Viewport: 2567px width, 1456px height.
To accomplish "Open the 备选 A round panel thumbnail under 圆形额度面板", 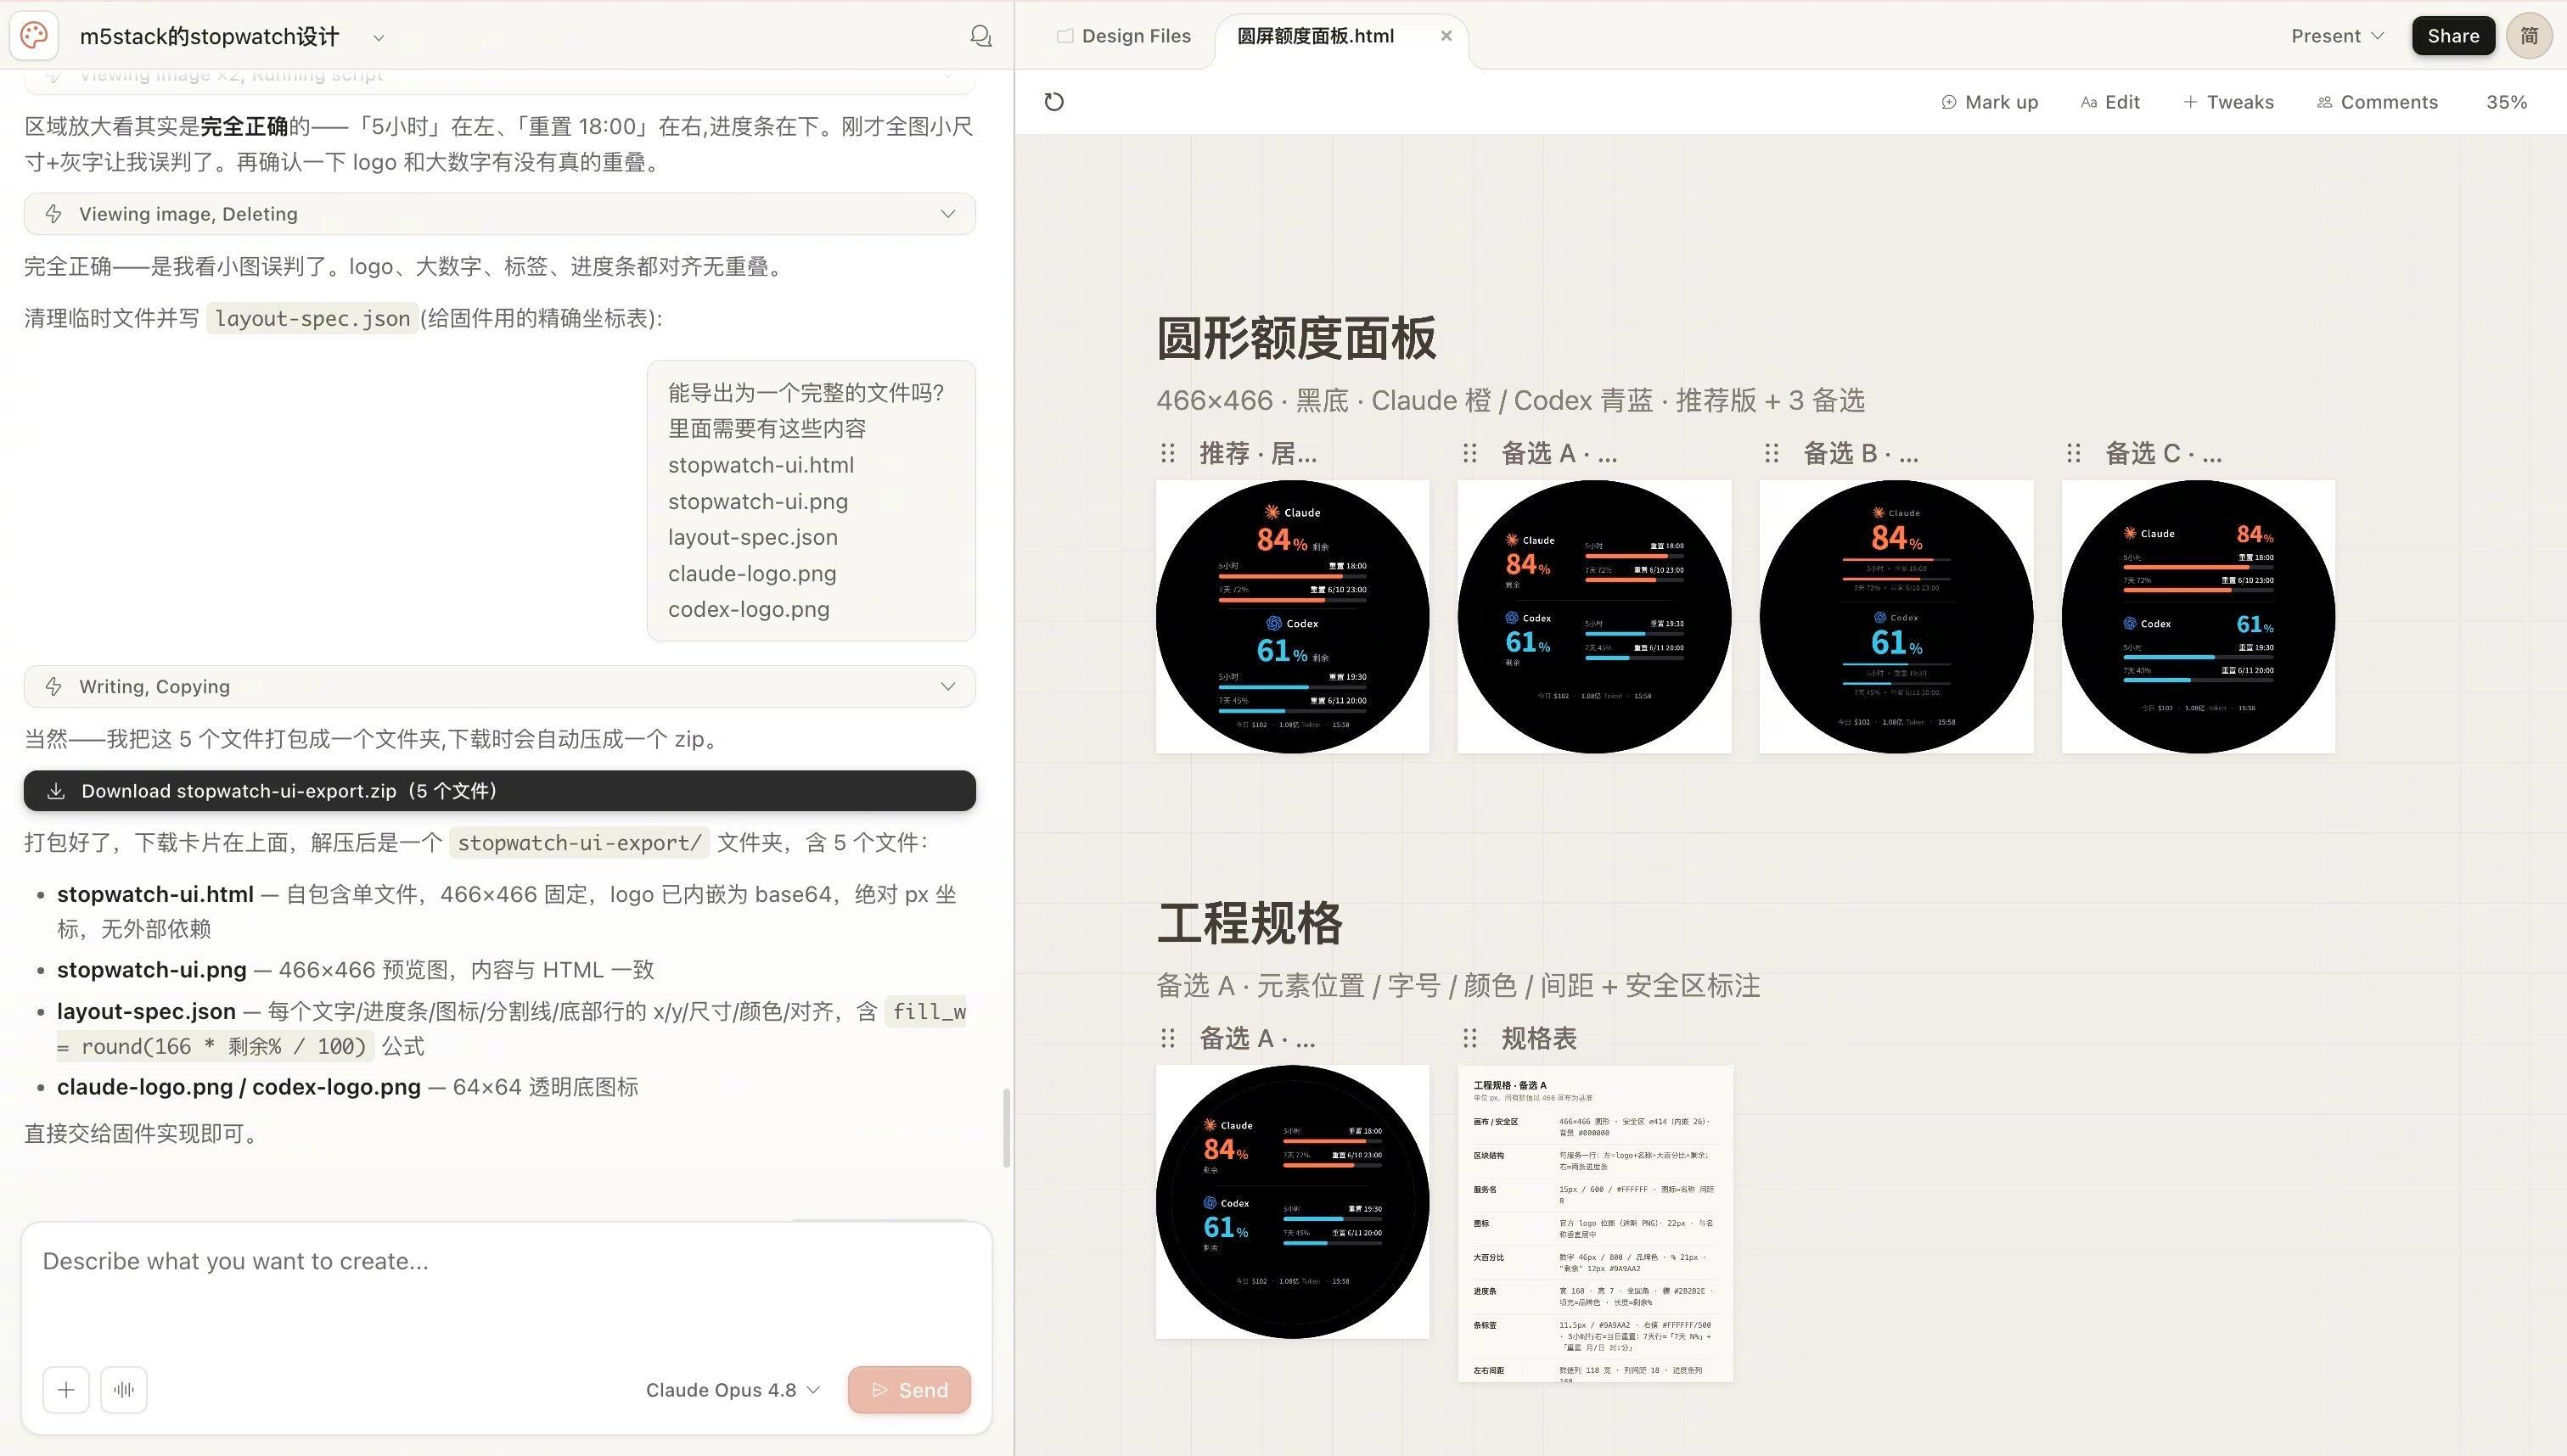I will point(1595,617).
